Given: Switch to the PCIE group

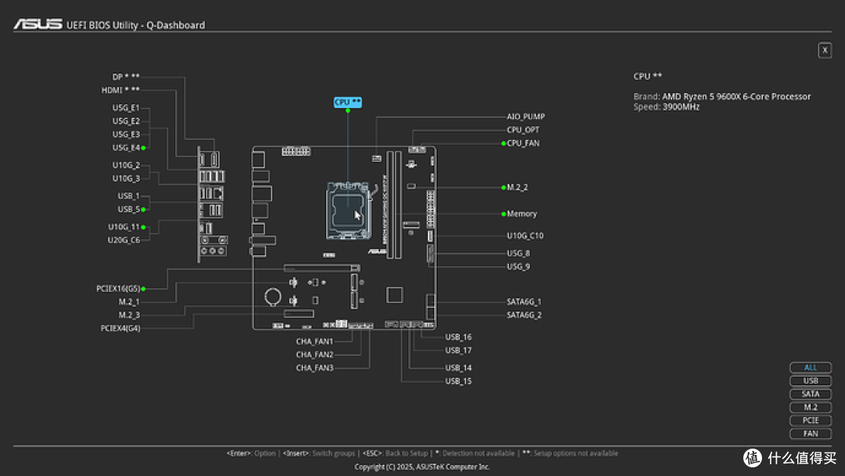Looking at the screenshot, I should tap(811, 420).
